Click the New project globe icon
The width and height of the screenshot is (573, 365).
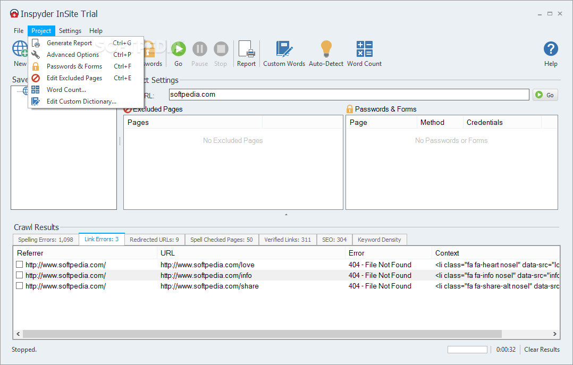(x=20, y=48)
